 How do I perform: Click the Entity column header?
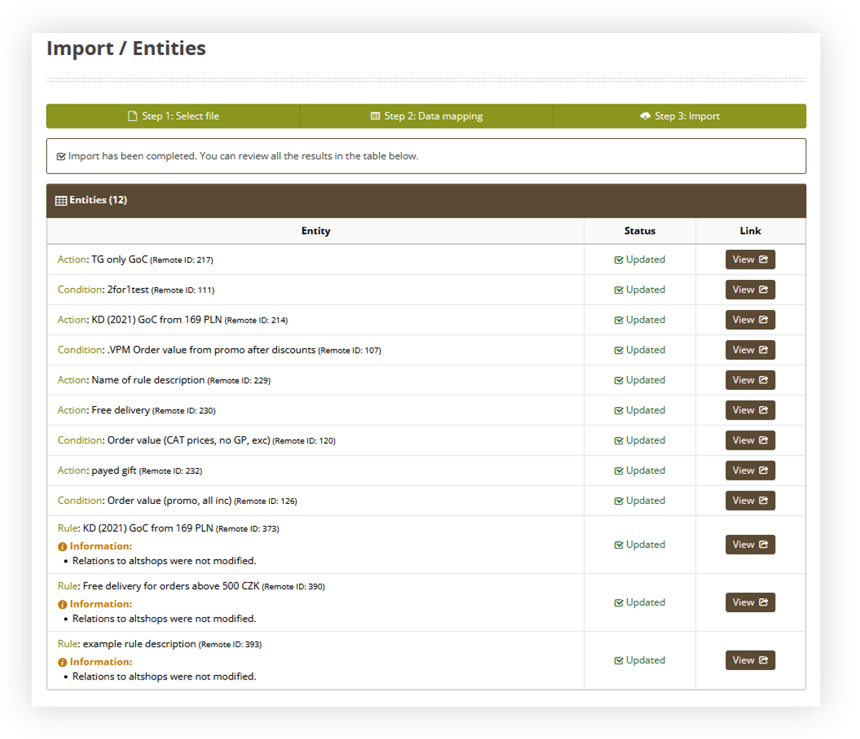316,231
